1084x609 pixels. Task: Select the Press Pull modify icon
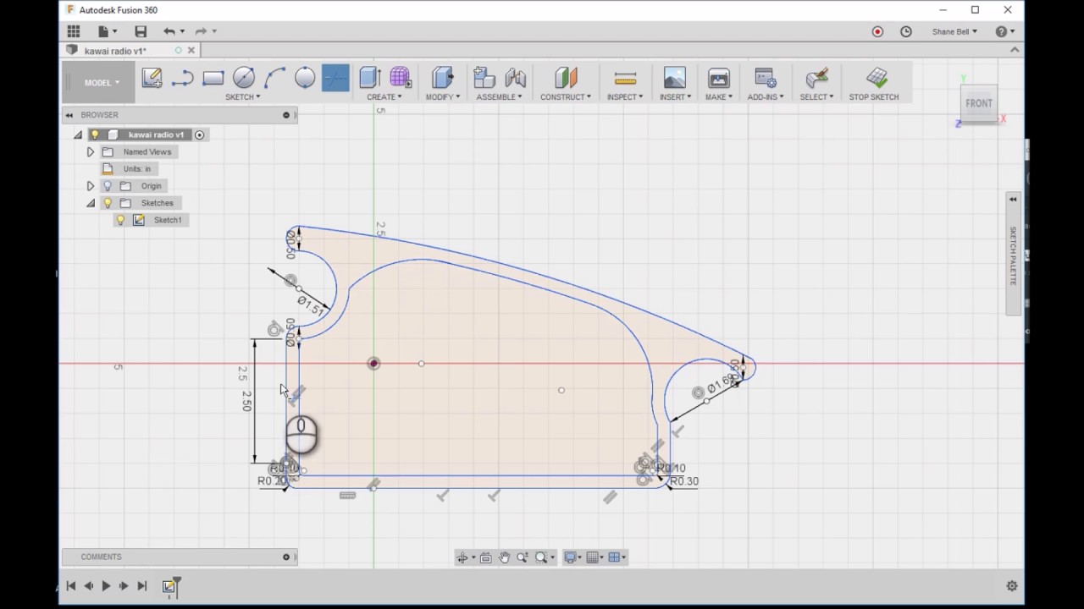click(442, 78)
